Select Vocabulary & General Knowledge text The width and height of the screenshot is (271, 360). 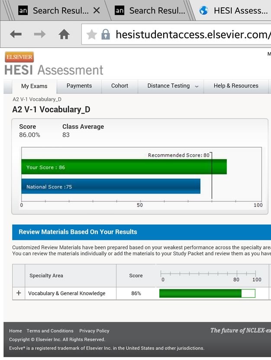(67, 293)
